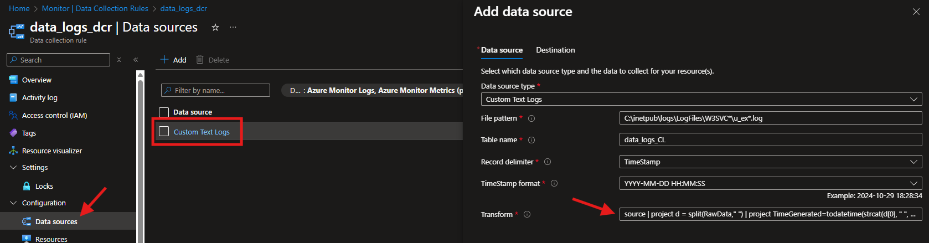Open the Custom Text Logs link
Screen dimensions: 929x243
point(202,132)
